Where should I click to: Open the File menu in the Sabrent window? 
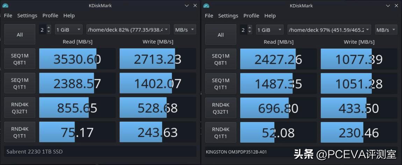click(8, 16)
